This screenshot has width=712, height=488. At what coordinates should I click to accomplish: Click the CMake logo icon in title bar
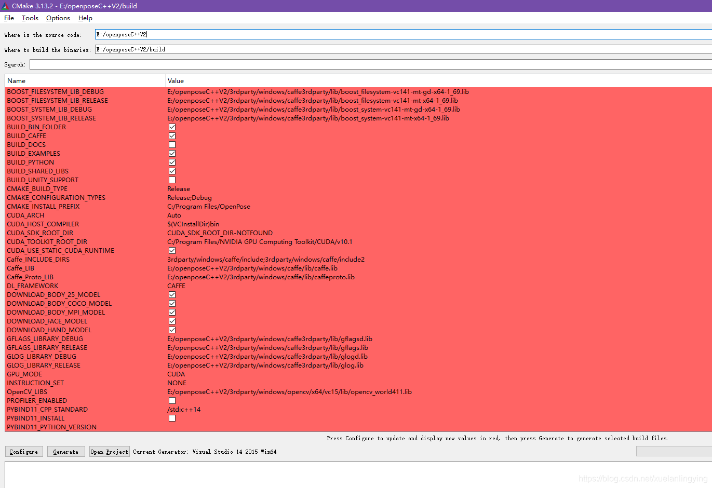[5, 6]
